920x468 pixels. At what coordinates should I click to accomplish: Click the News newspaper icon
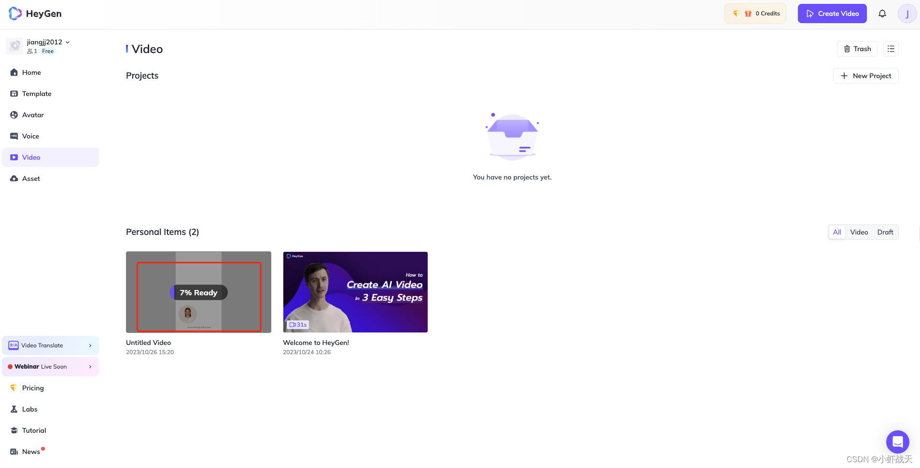(14, 452)
